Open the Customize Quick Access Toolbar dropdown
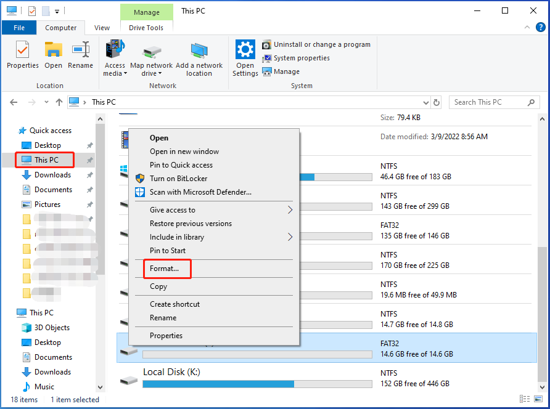This screenshot has width=550, height=409. [x=57, y=12]
